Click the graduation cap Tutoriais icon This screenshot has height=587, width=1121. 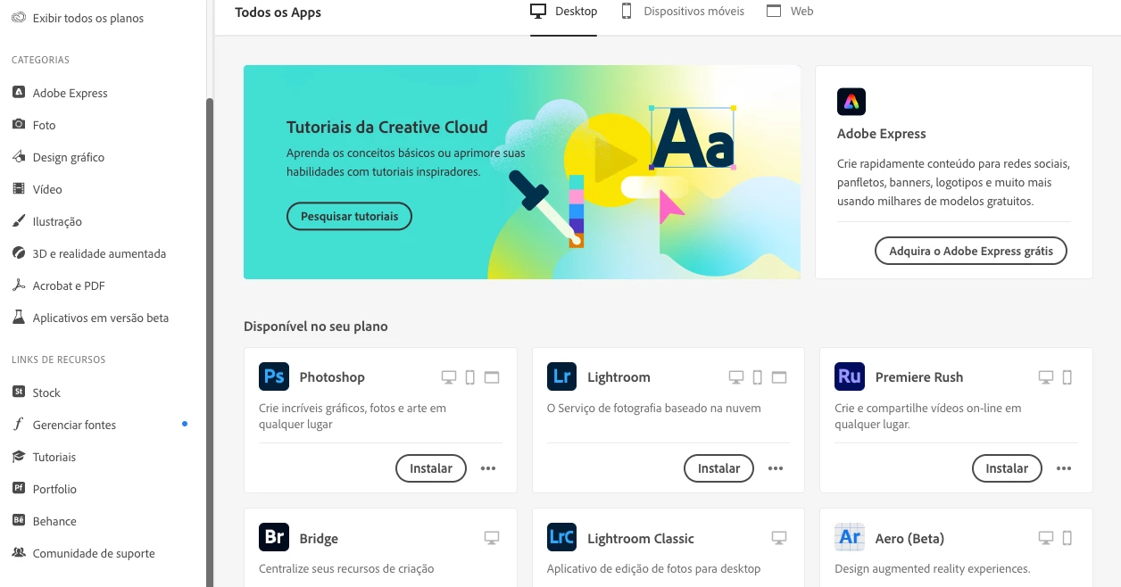[x=18, y=457]
